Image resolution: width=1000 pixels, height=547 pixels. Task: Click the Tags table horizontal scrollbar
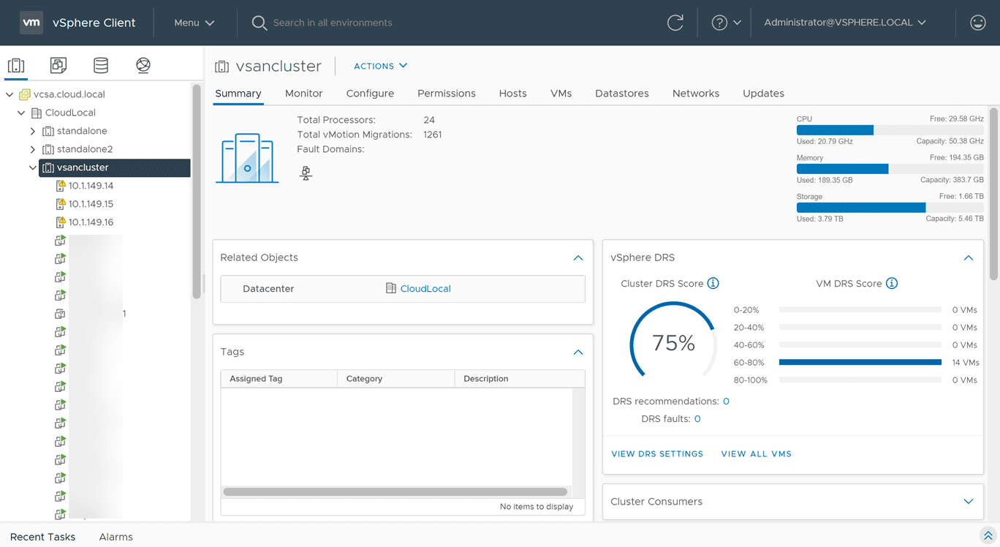pos(395,492)
